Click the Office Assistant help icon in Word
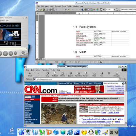136x136 pixels. [x=117, y=10]
